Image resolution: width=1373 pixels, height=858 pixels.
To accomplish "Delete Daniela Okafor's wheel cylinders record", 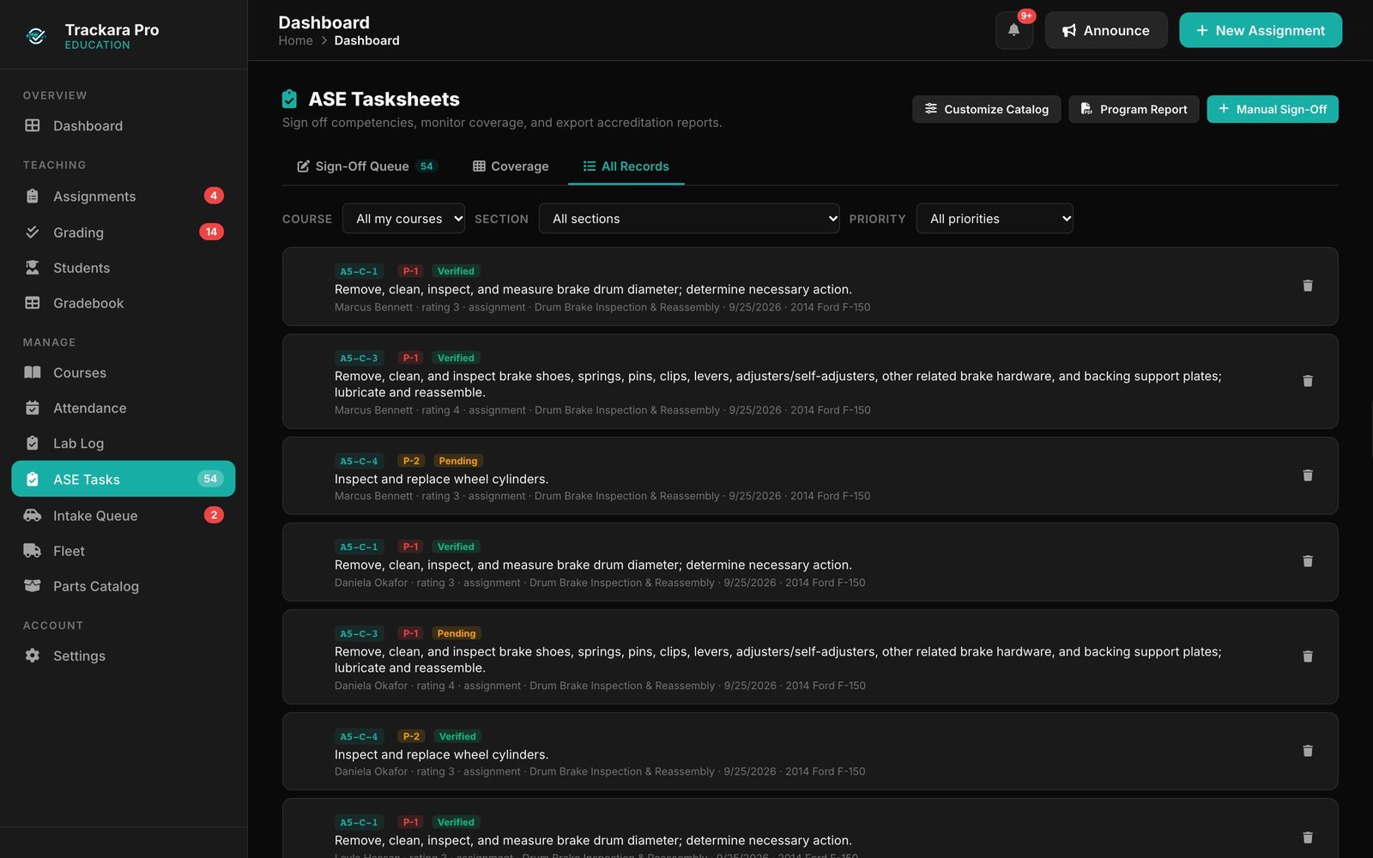I will pyautogui.click(x=1307, y=751).
